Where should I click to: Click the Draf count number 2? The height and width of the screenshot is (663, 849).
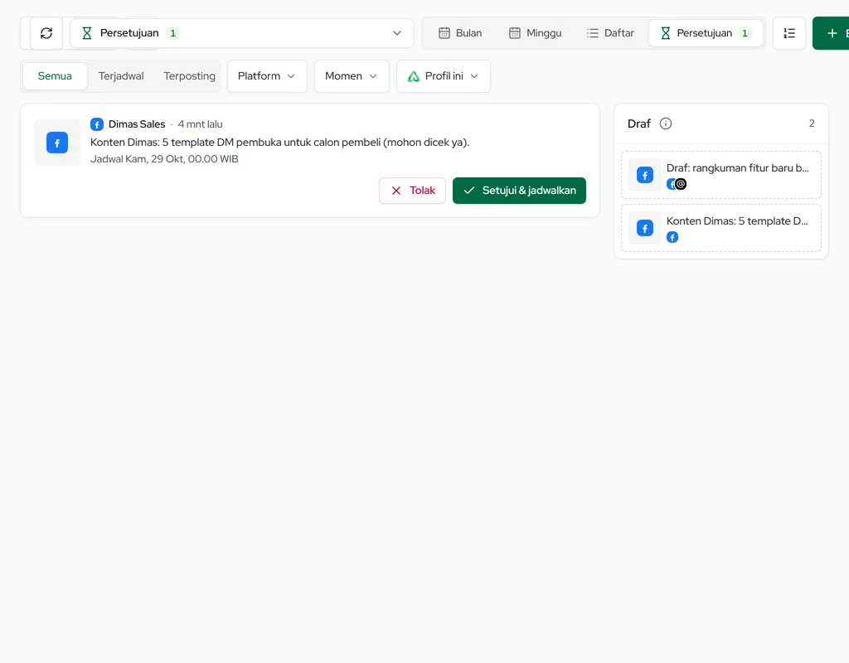pyautogui.click(x=812, y=124)
